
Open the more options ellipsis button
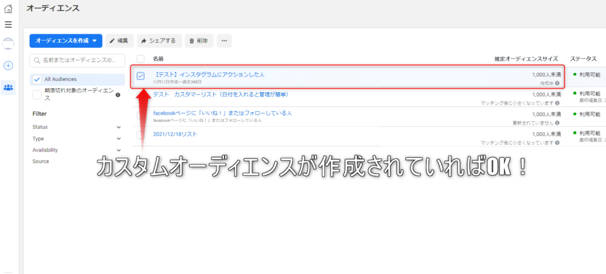(x=224, y=41)
